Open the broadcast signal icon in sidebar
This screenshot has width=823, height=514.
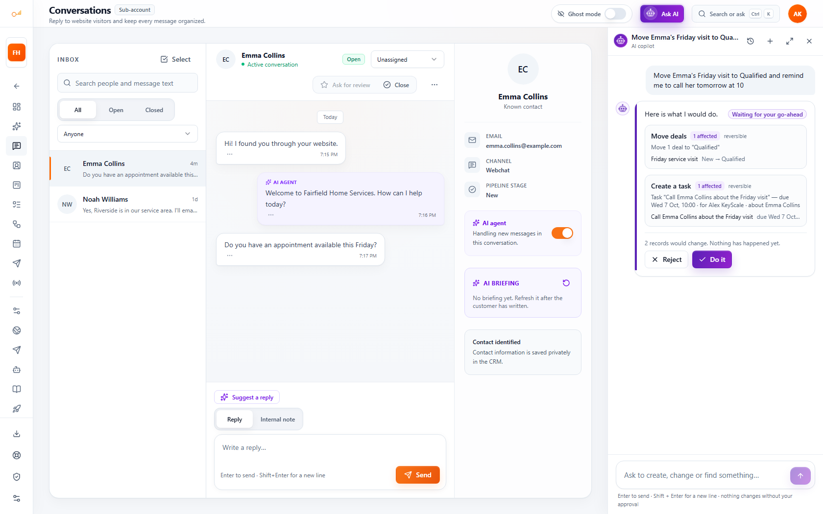(x=17, y=283)
